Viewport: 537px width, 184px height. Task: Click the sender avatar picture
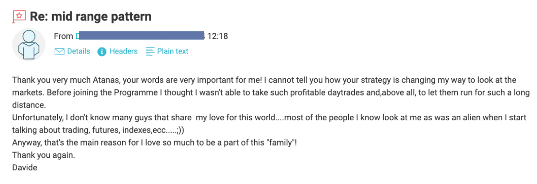[28, 45]
